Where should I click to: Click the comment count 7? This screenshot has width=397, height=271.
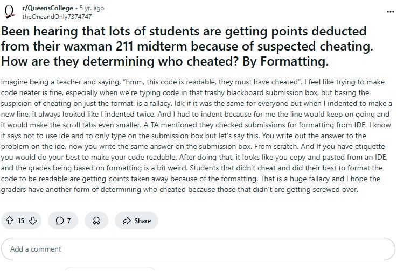tap(69, 220)
